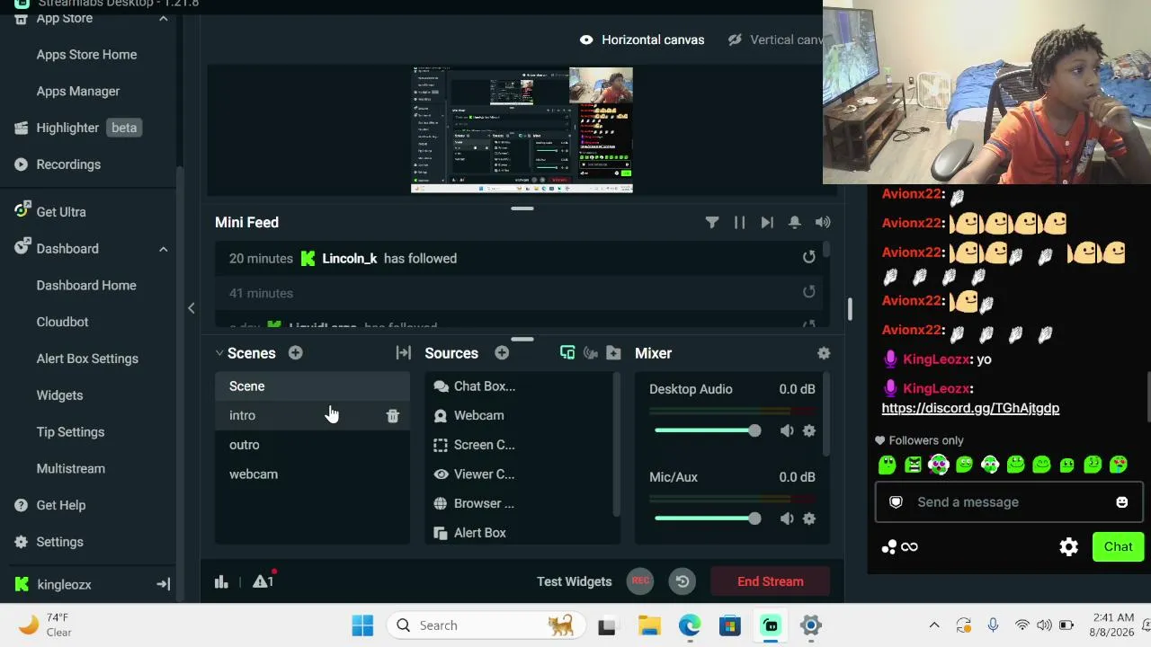Viewport: 1151px width, 647px height.
Task: Toggle Horizontal canvas visibility
Action: click(586, 40)
